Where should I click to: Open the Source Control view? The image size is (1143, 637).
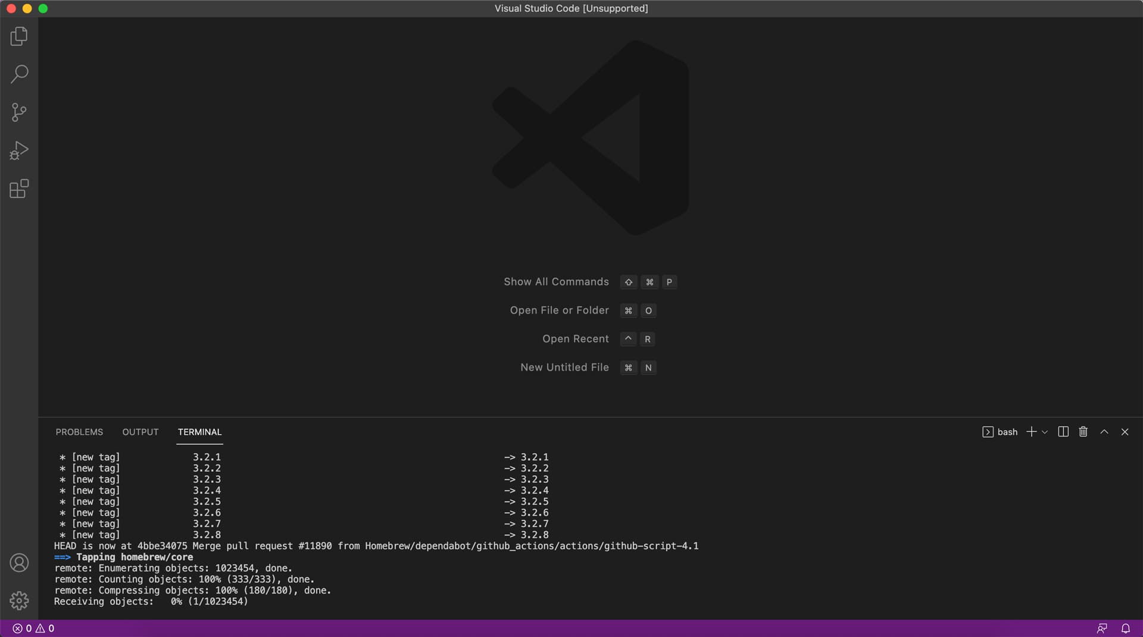point(18,112)
